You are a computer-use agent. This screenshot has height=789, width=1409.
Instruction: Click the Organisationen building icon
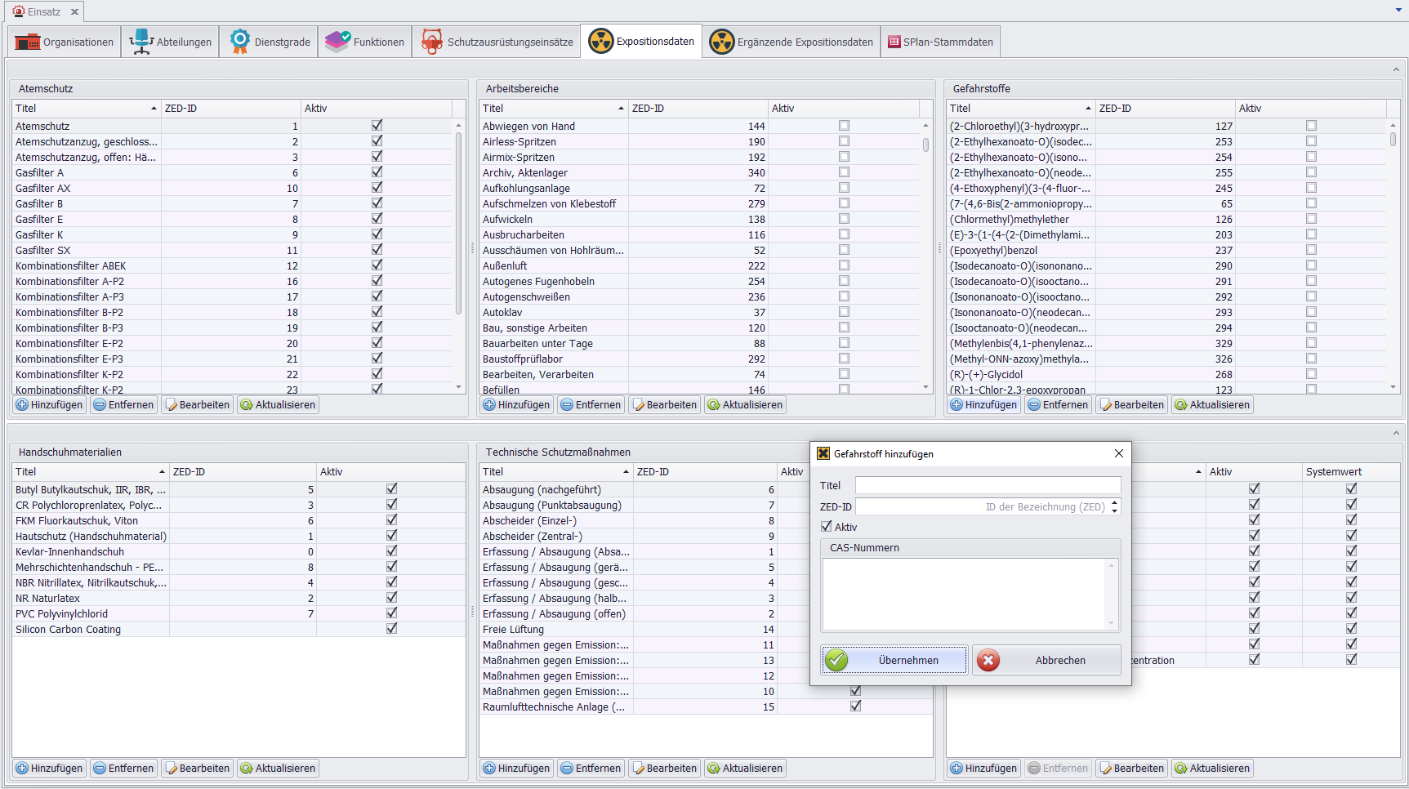27,42
